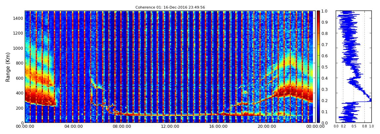Click the 1000 tick label on the range axis
The height and width of the screenshot is (134, 380).
[x=19, y=48]
